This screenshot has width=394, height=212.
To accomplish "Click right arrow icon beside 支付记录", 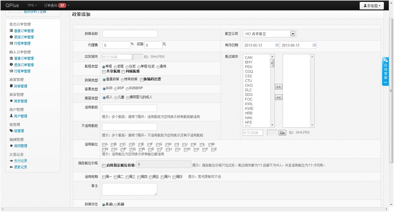I will (11, 161).
